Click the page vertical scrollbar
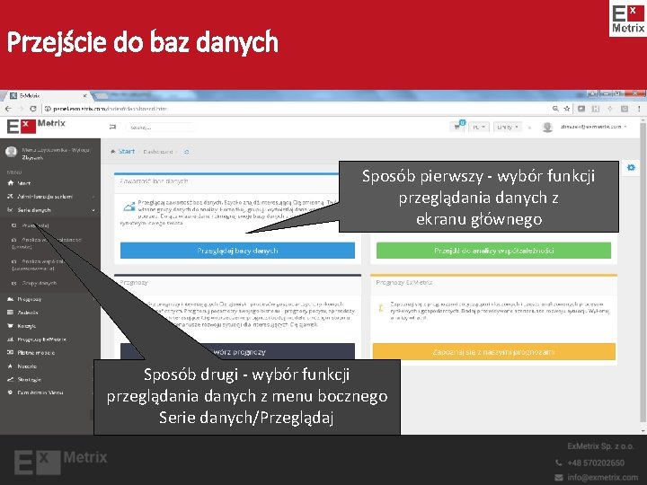This screenshot has height=485, width=647. 643,272
